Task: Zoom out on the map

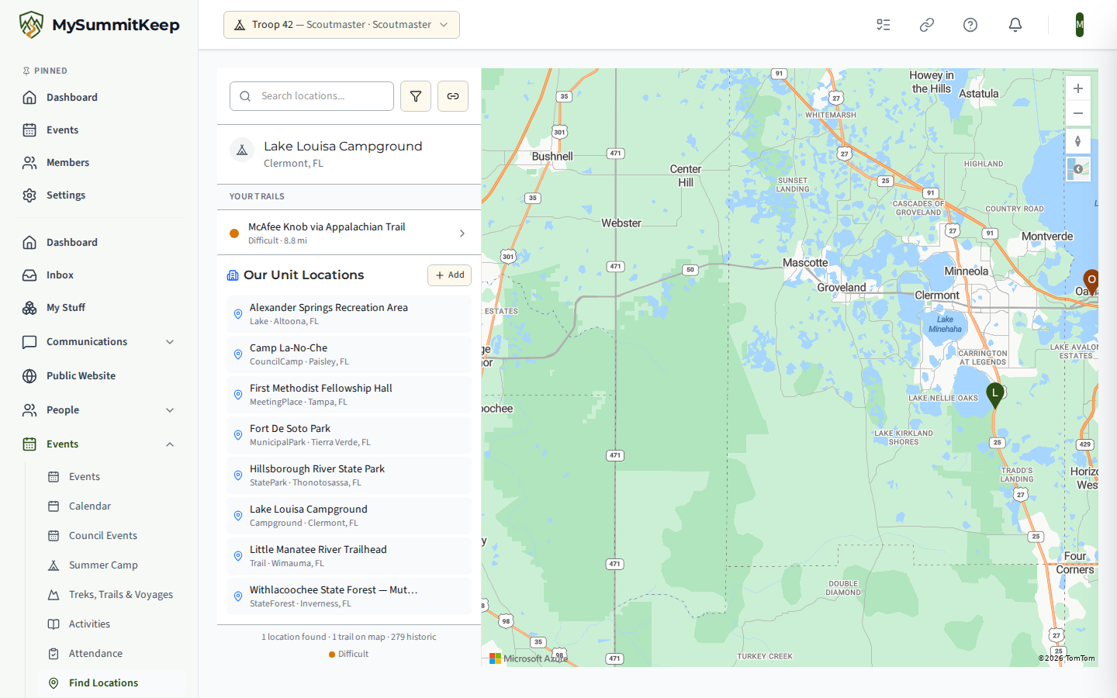Action: [1078, 113]
